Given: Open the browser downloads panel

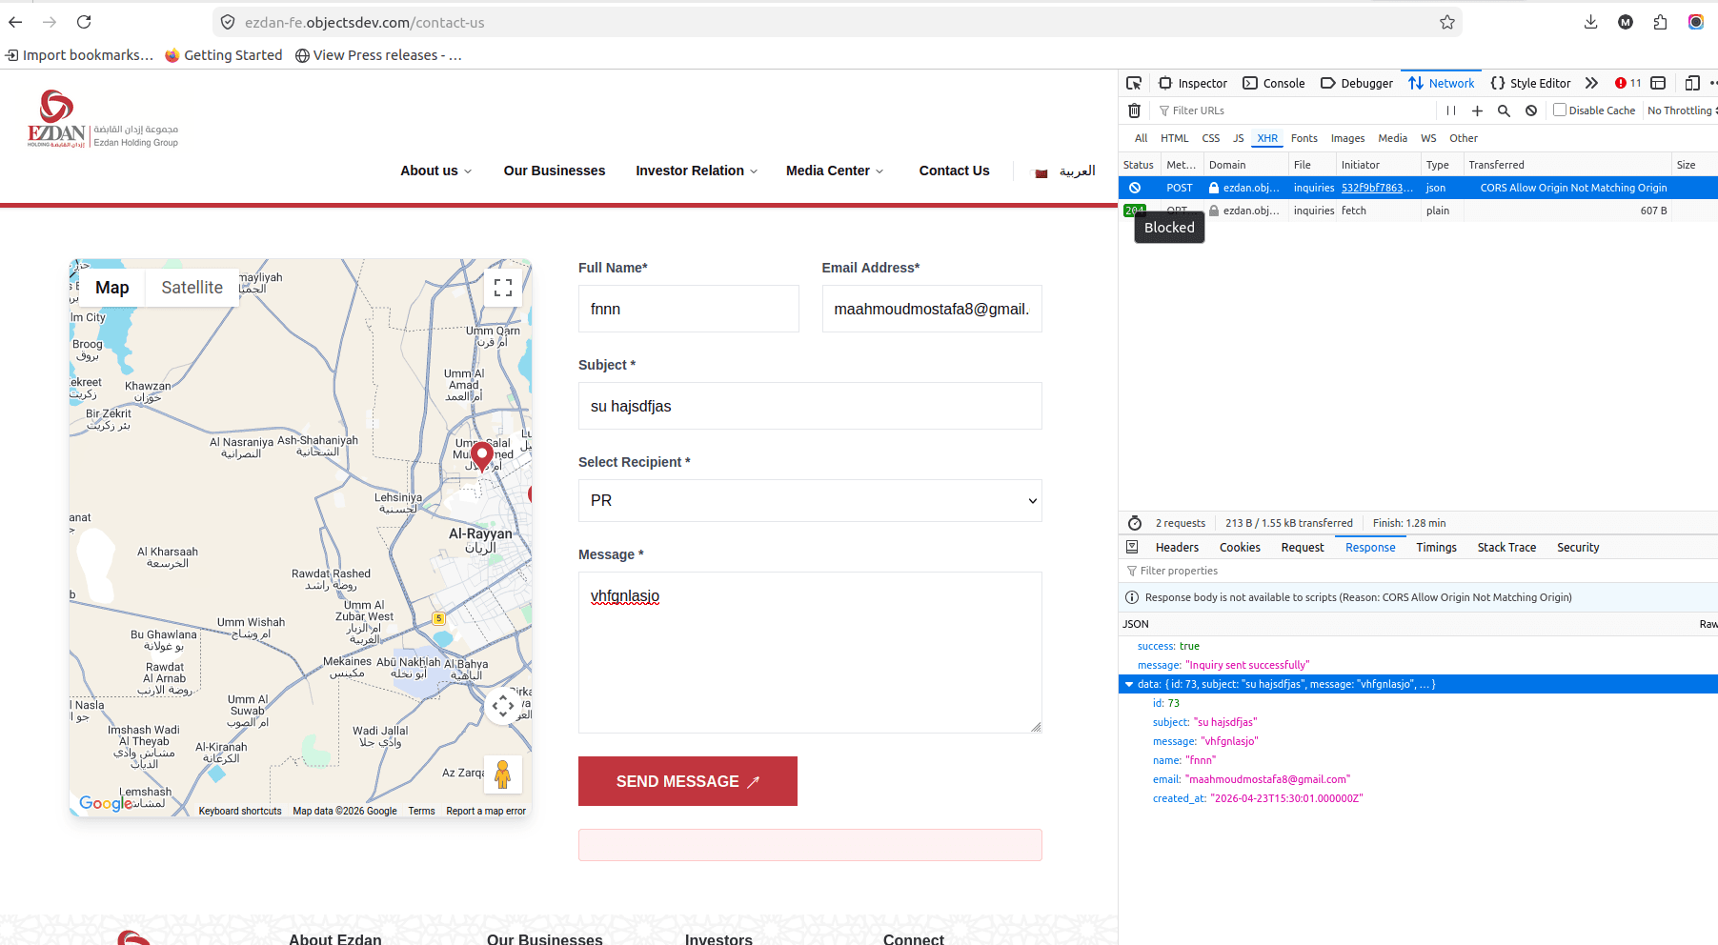Looking at the screenshot, I should coord(1590,22).
